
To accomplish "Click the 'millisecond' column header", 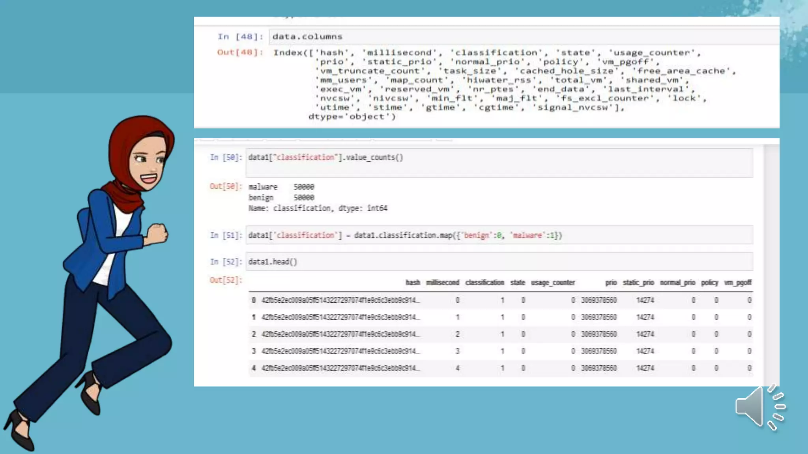I will (442, 283).
